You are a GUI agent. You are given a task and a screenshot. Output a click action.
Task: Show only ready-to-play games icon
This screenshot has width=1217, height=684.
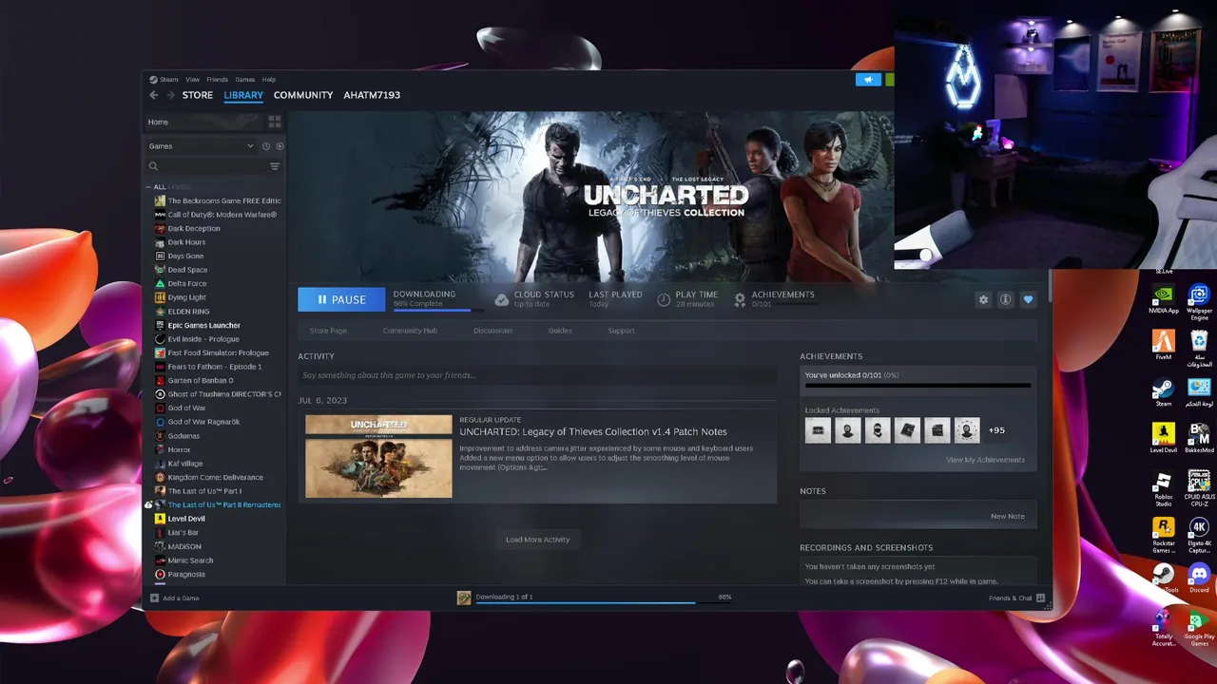tap(279, 146)
